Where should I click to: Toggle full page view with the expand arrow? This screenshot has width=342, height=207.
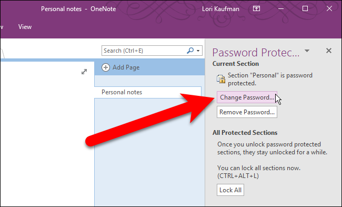(84, 72)
